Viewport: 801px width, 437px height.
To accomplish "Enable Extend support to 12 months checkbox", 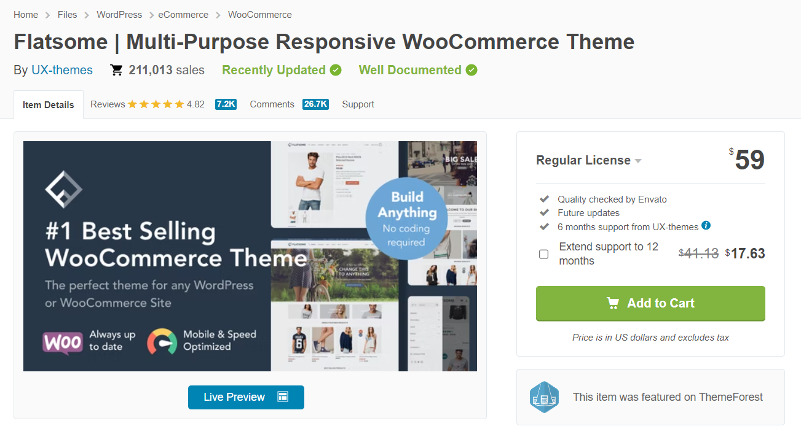I will click(x=544, y=254).
